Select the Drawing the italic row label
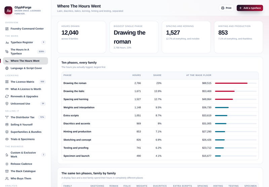The image size is (269, 187). pyautogui.click(x=74, y=91)
